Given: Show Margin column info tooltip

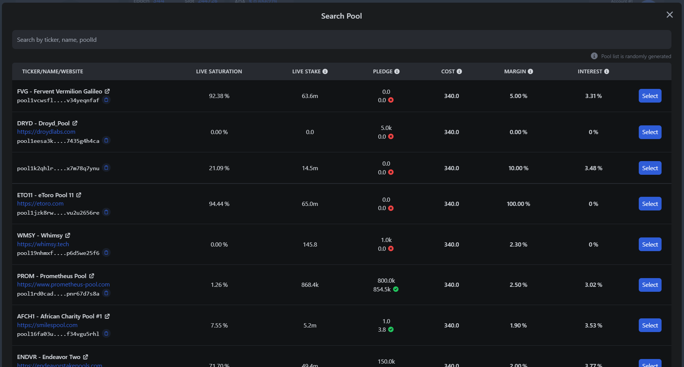Looking at the screenshot, I should click(530, 71).
